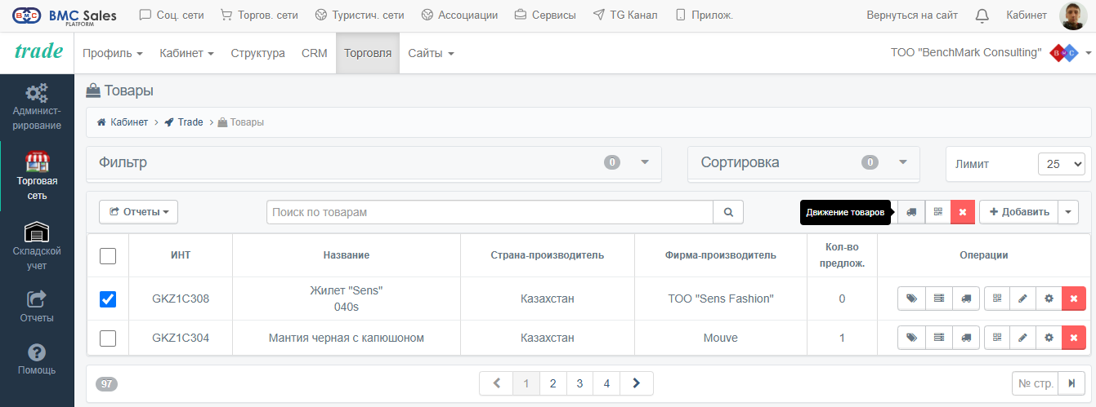Go to page 2
This screenshot has width=1096, height=407.
(553, 383)
